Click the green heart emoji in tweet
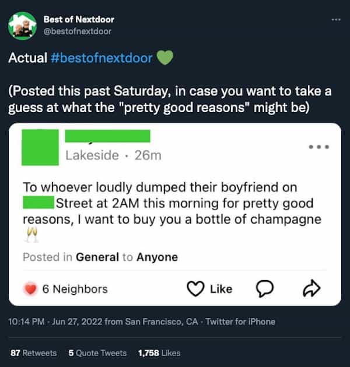The height and width of the screenshot is (367, 350). [164, 58]
